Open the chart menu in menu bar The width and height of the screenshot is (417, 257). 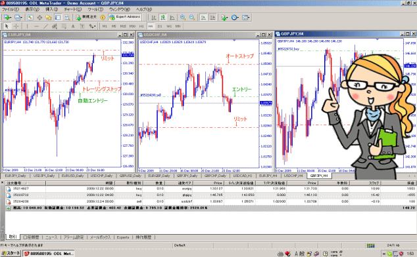pyautogui.click(x=72, y=9)
